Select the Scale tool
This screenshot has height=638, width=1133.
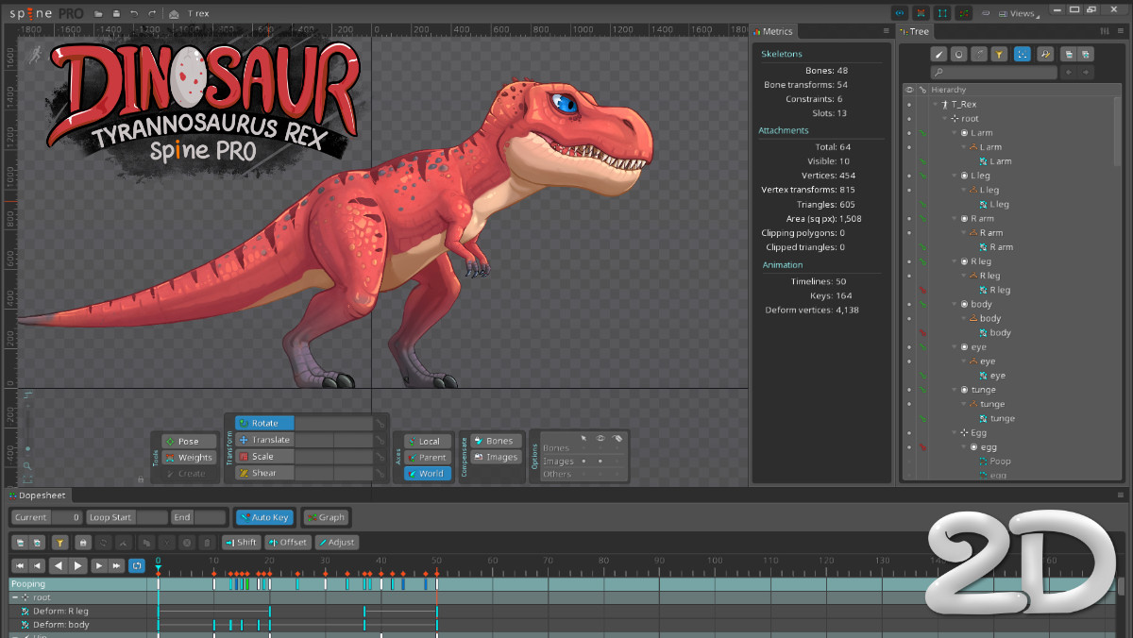pos(262,456)
